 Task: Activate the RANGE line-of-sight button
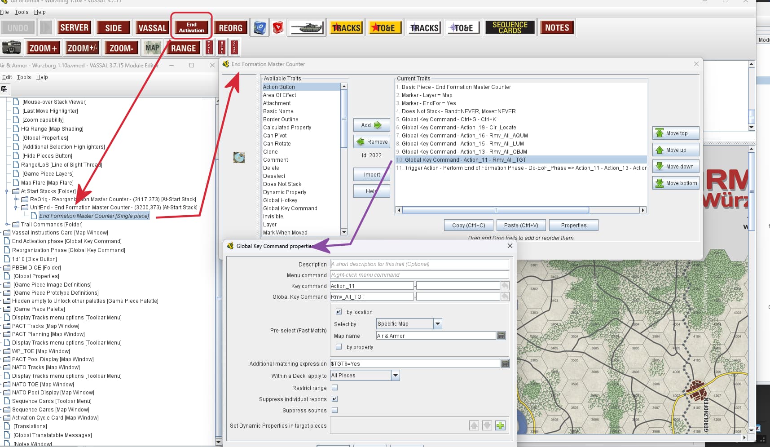183,48
